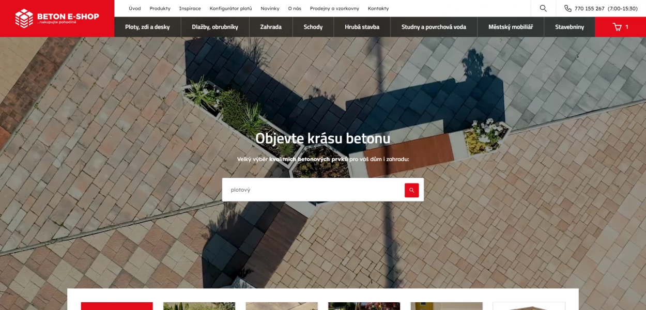
Task: Open the Inspirace link
Action: pos(190,8)
